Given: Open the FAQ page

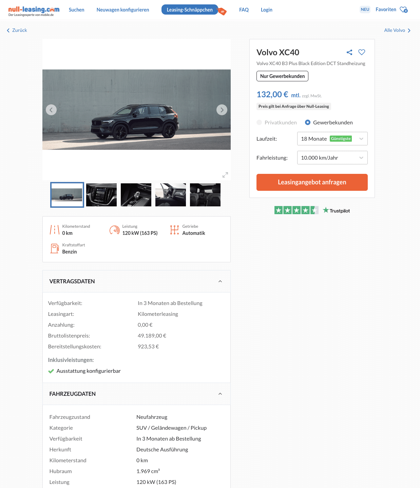Looking at the screenshot, I should (244, 10).
